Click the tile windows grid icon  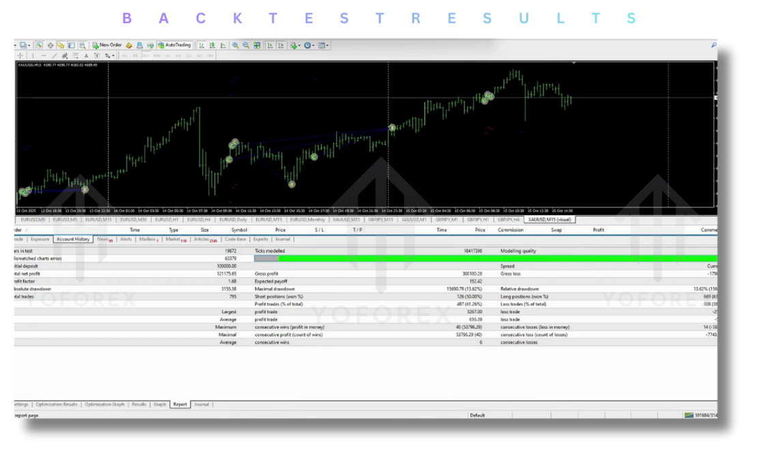coord(257,45)
